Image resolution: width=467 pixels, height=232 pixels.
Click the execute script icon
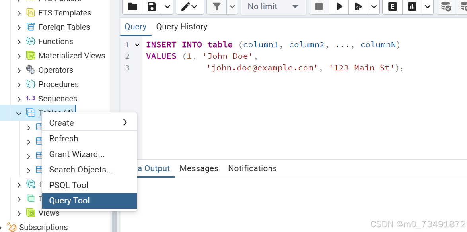(358, 6)
